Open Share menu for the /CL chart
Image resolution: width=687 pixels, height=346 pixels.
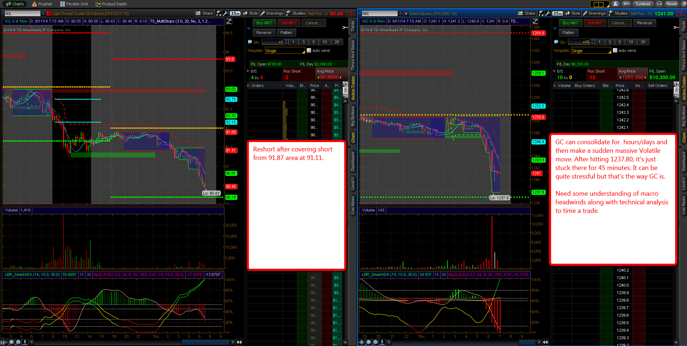click(x=204, y=13)
